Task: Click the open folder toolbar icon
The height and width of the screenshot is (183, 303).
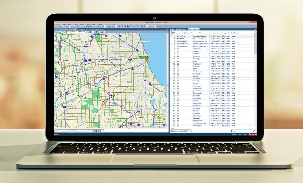Action: pyautogui.click(x=59, y=26)
